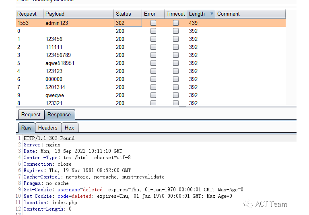Click the Comment column header
This screenshot has height=215, width=309.
pos(250,14)
